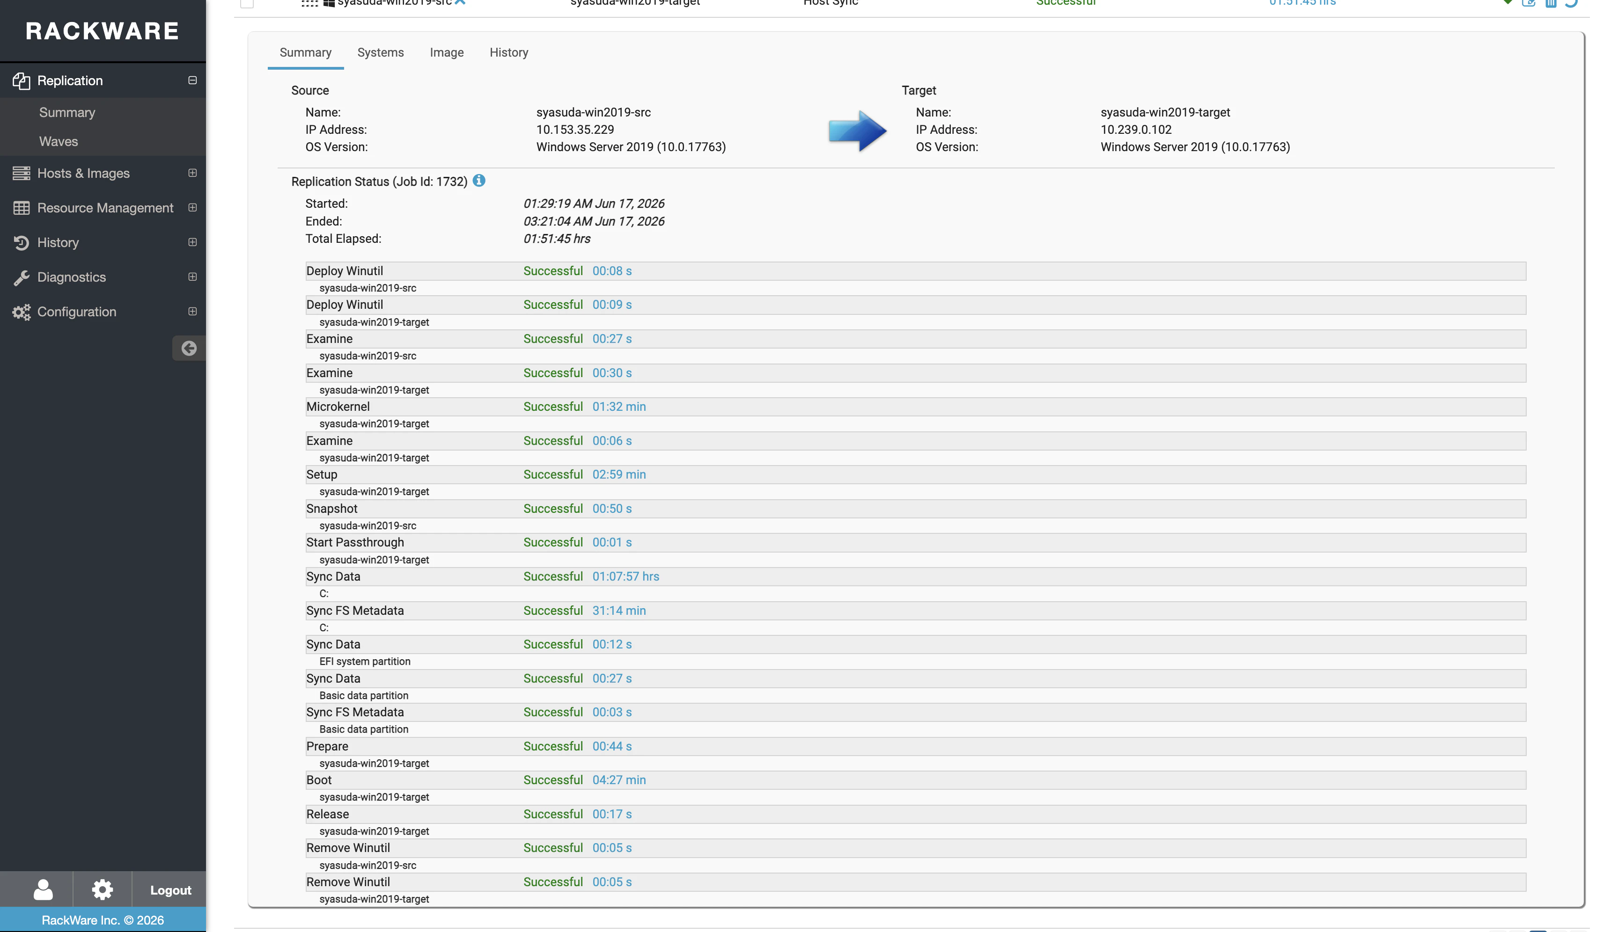1618x932 pixels.
Task: Click the Hosts & Images server icon
Action: pos(21,174)
